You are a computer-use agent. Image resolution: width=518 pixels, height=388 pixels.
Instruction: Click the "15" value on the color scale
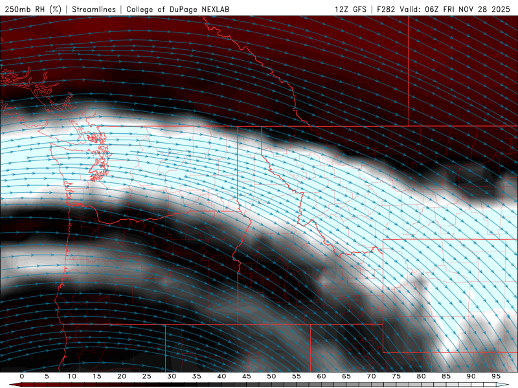[96, 376]
